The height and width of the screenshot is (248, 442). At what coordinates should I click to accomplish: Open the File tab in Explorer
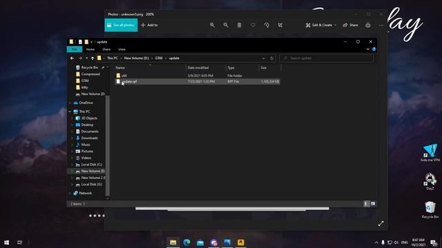75,49
